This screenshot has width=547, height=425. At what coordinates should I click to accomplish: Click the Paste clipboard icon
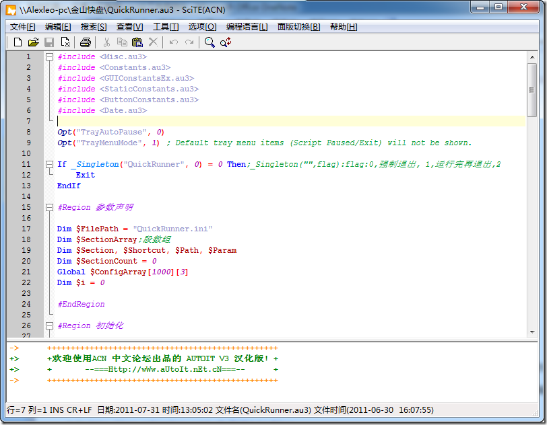point(137,42)
